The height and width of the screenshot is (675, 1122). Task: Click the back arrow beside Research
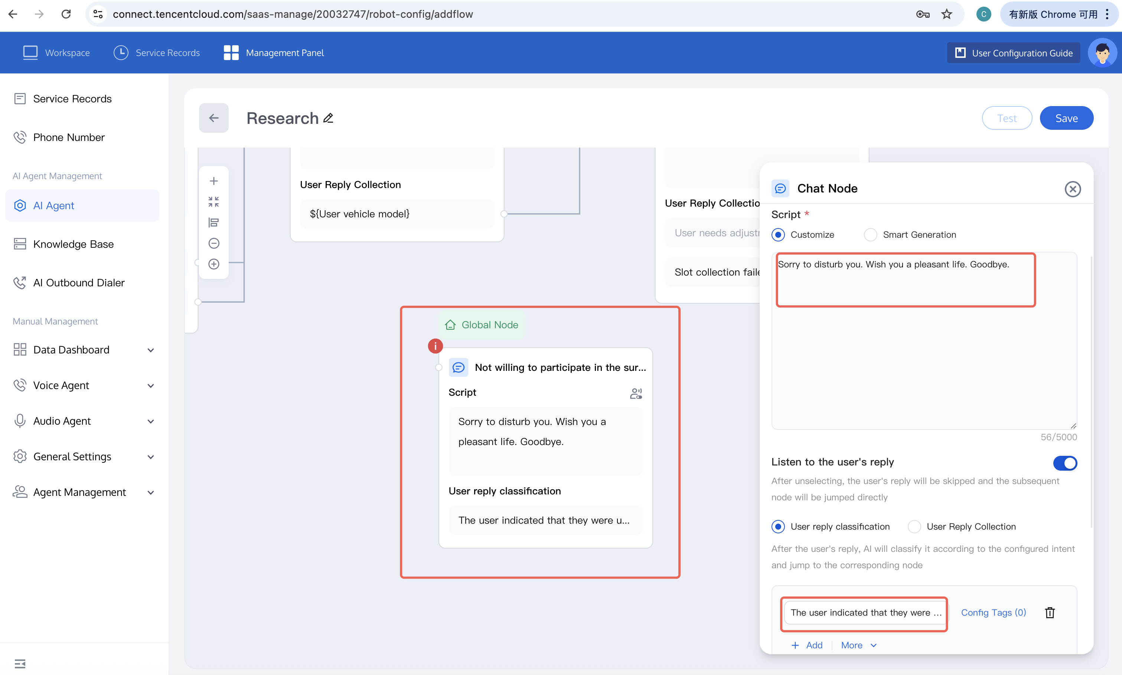tap(213, 118)
